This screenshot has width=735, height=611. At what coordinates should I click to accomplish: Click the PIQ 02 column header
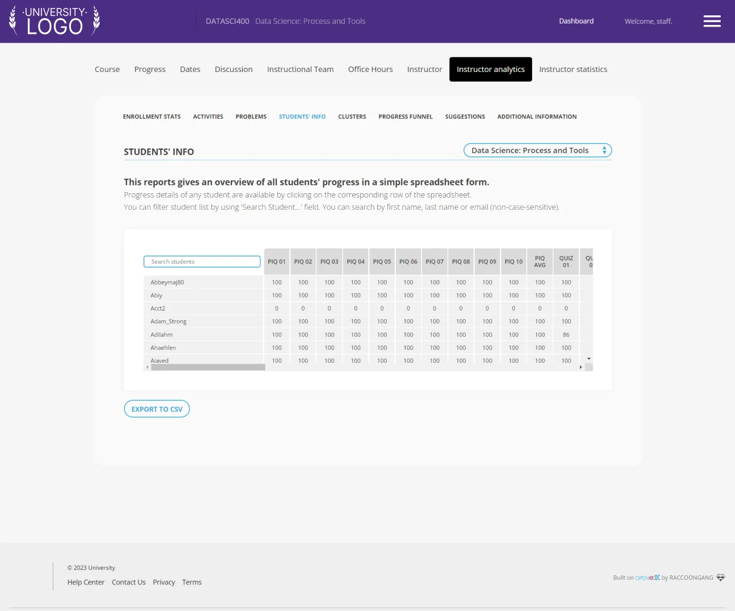pos(303,262)
